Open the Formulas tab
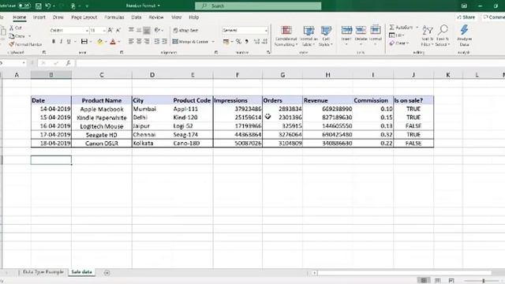The image size is (505, 284). pyautogui.click(x=114, y=17)
